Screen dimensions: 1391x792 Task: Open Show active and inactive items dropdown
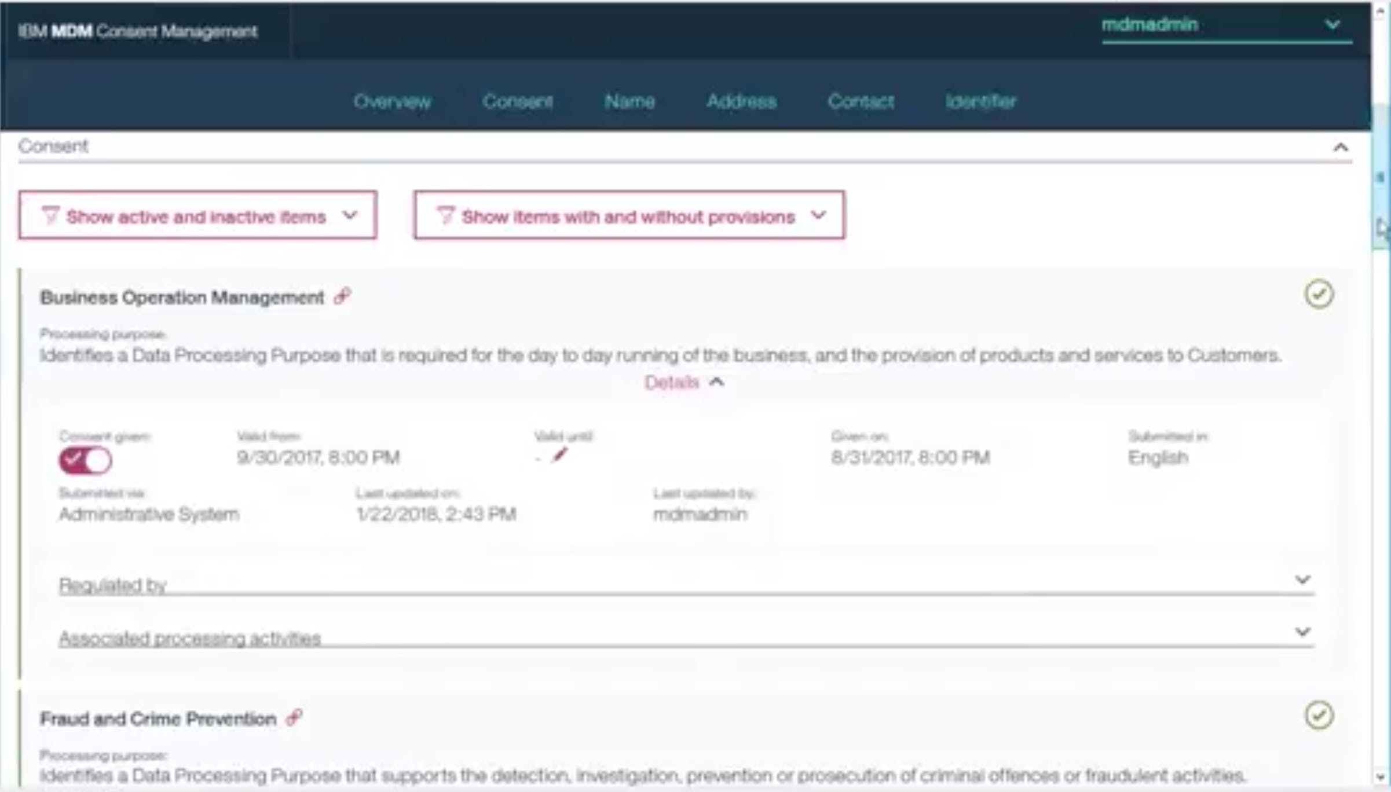(197, 215)
